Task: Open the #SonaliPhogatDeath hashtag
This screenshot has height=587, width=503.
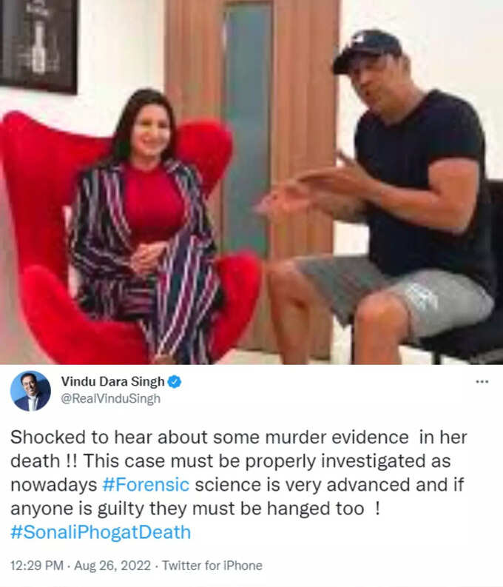Action: point(101,532)
